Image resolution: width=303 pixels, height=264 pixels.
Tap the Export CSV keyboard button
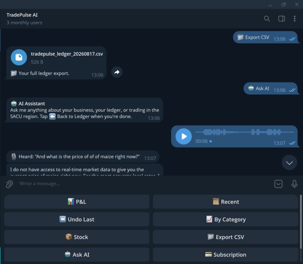pos(225,237)
